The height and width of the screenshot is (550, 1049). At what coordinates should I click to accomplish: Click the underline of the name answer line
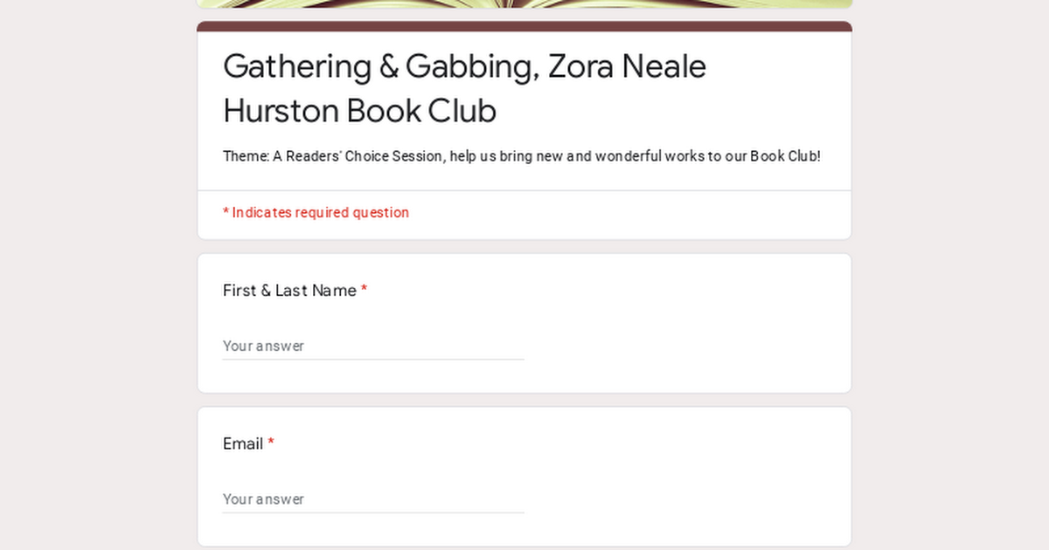(373, 359)
